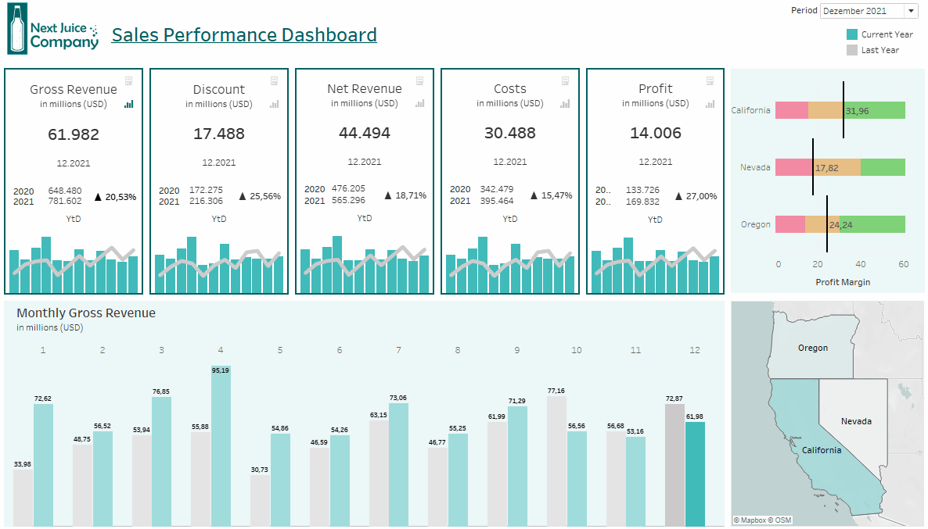This screenshot has width=928, height=529.
Task: Open the Period dropdown showing Dezember 2021
Action: coord(912,10)
